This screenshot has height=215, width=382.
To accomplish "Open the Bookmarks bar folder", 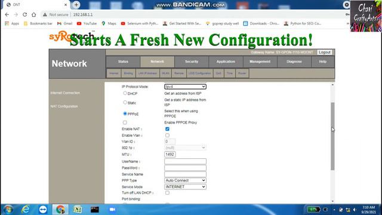I will (38, 23).
